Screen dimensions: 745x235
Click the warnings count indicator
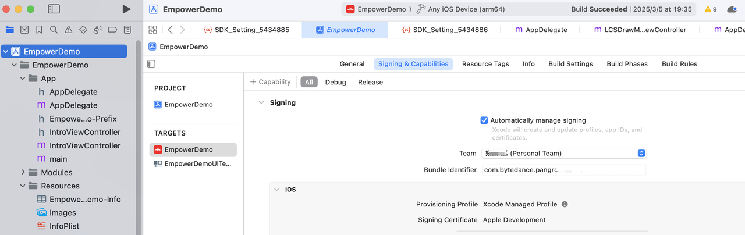pos(711,9)
